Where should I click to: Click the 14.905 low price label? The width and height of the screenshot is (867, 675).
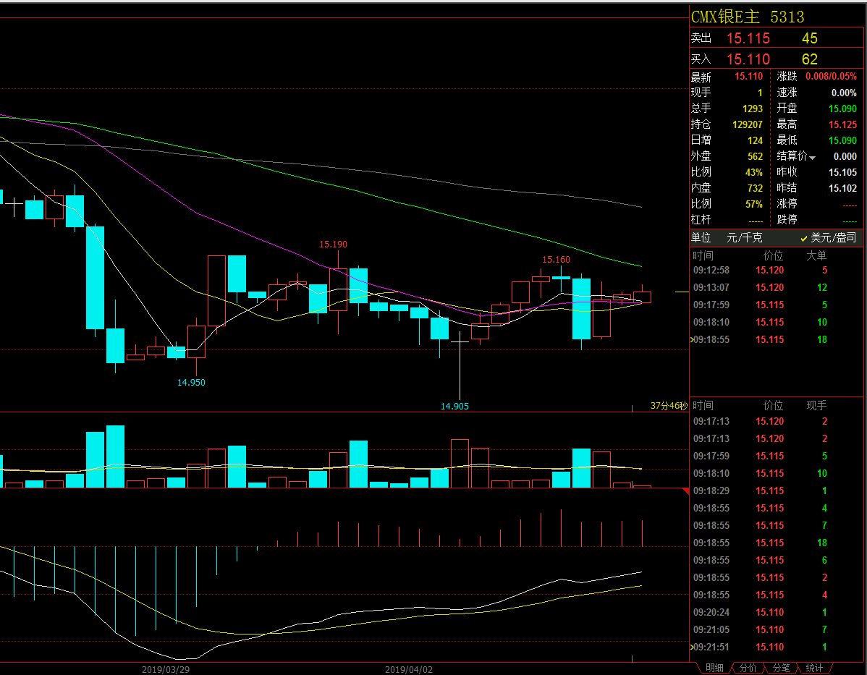pyautogui.click(x=454, y=407)
